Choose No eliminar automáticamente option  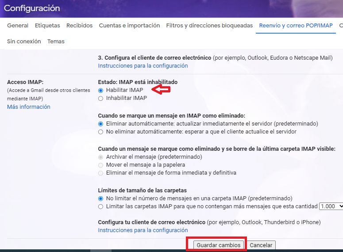click(x=100, y=132)
